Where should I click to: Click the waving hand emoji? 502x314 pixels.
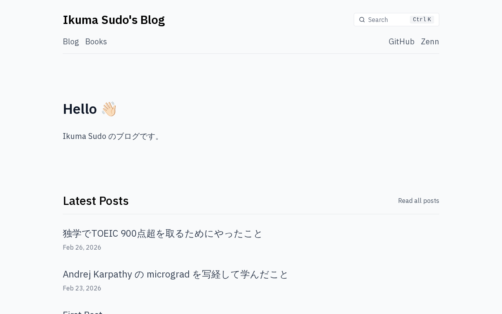pos(109,109)
